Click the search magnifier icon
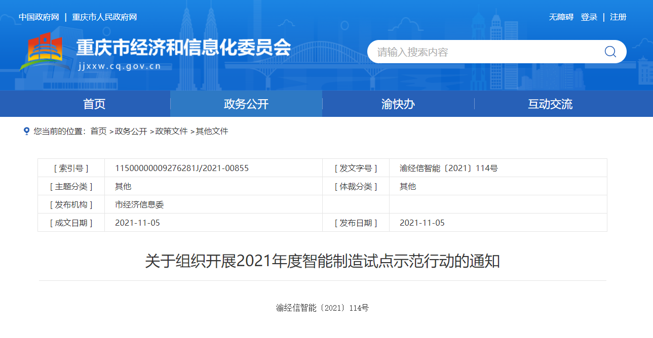653x338 pixels. click(x=610, y=52)
